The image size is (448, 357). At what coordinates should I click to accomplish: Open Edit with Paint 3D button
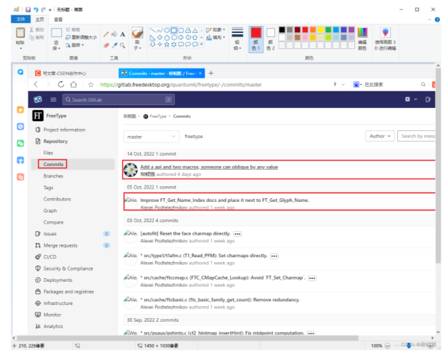pyautogui.click(x=385, y=39)
